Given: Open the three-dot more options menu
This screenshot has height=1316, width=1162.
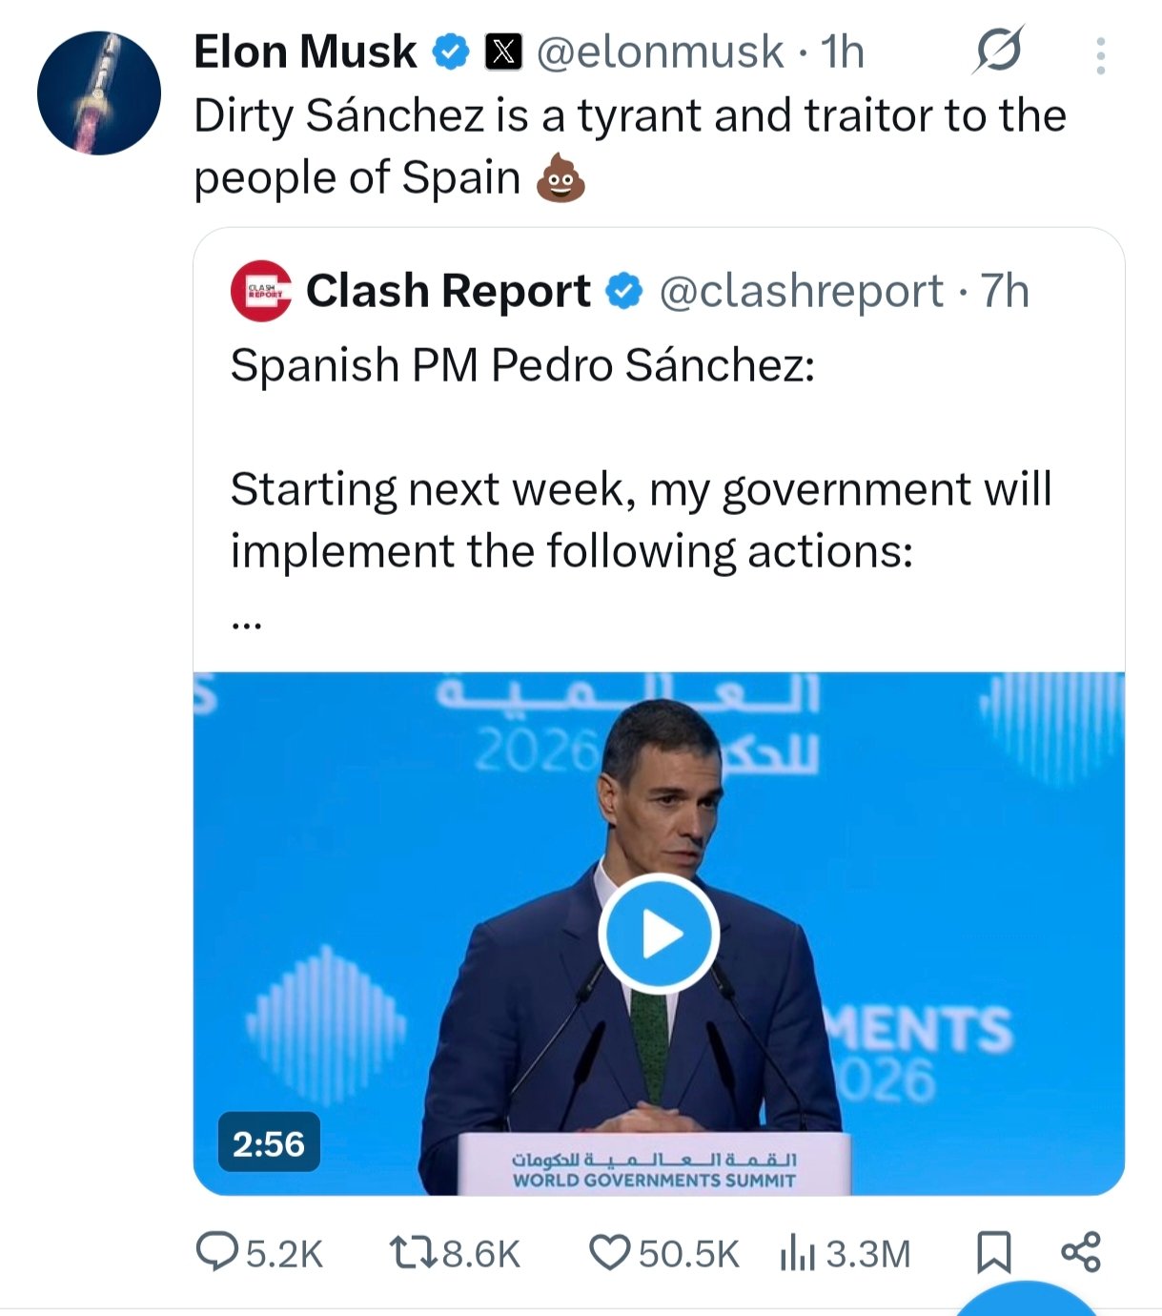Looking at the screenshot, I should (1101, 56).
